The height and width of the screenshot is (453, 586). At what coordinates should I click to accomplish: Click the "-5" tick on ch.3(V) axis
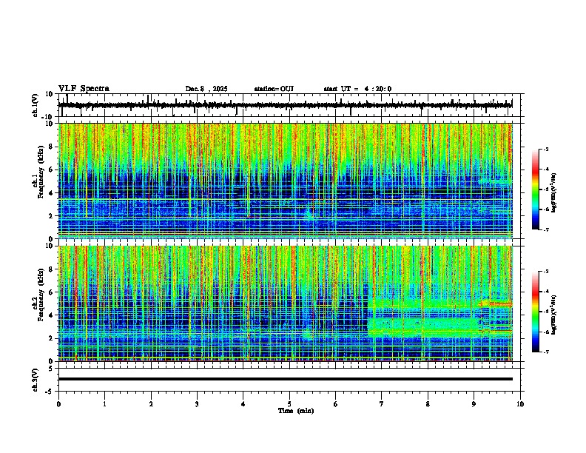[50, 392]
